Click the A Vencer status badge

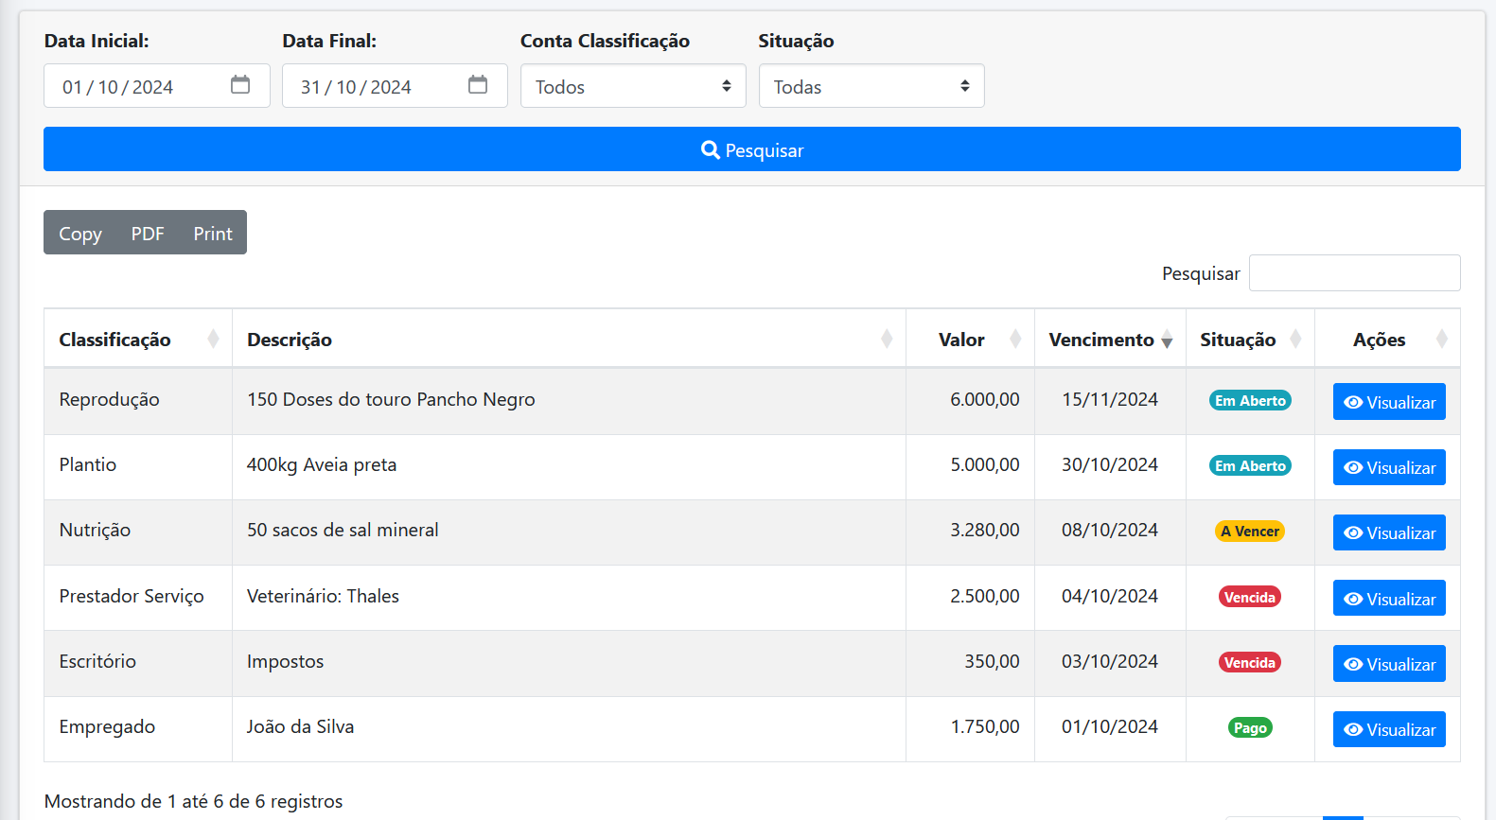[1249, 532]
